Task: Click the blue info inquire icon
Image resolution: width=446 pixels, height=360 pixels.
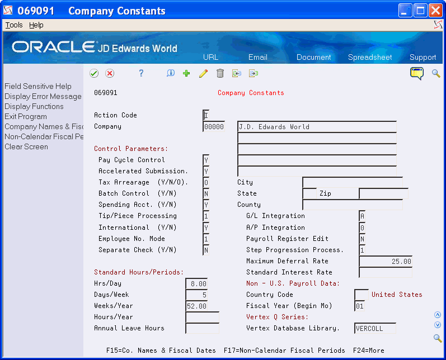Action: pyautogui.click(x=170, y=73)
